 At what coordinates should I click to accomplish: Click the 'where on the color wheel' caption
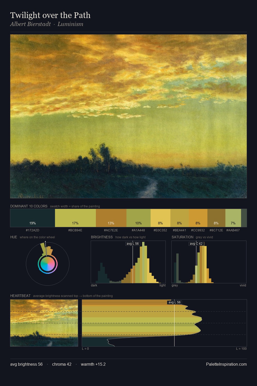pyautogui.click(x=37, y=237)
